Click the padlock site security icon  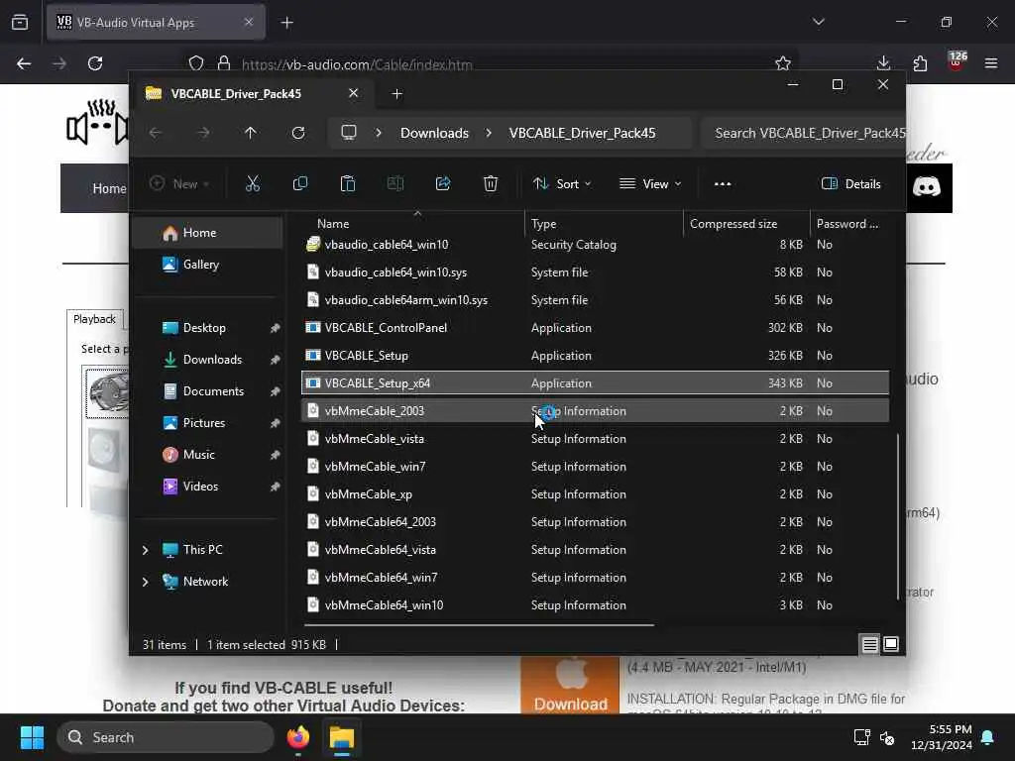(x=224, y=63)
